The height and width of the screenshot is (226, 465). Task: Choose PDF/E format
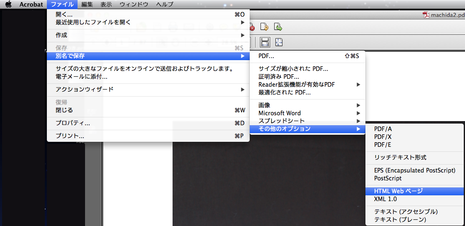pyautogui.click(x=414, y=144)
